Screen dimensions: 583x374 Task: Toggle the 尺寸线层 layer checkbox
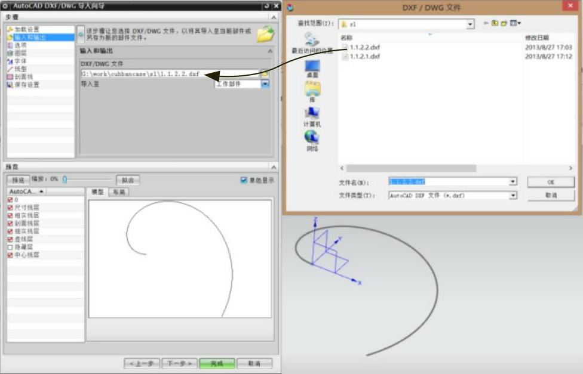(x=10, y=208)
